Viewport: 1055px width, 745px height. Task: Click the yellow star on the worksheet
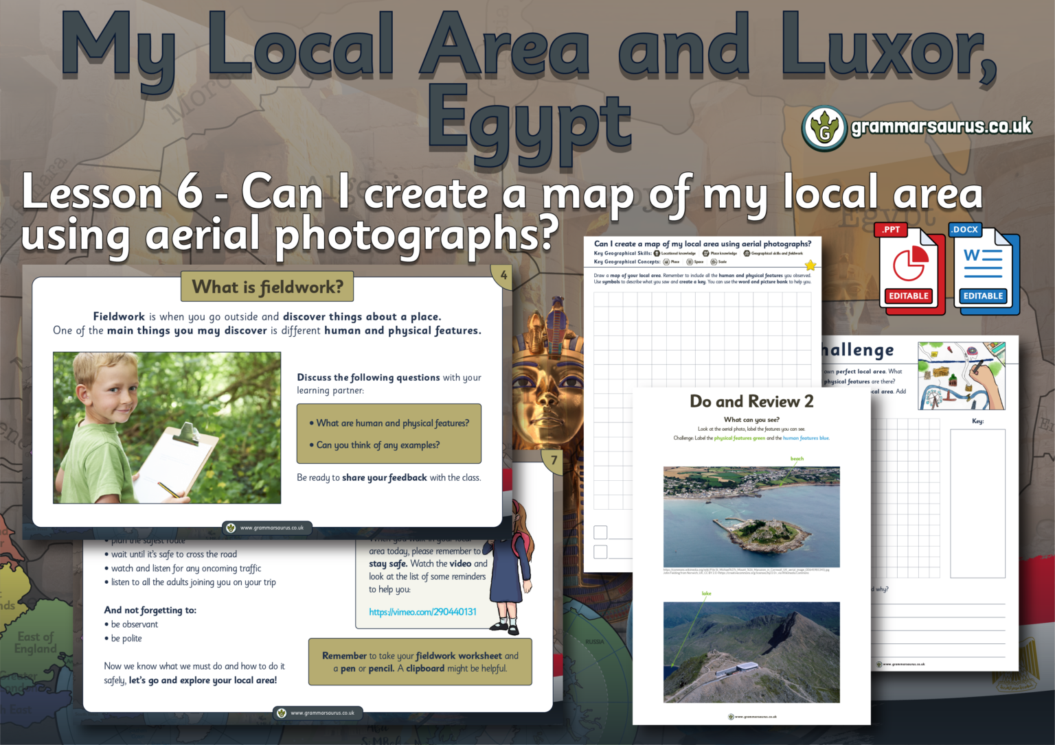point(810,265)
